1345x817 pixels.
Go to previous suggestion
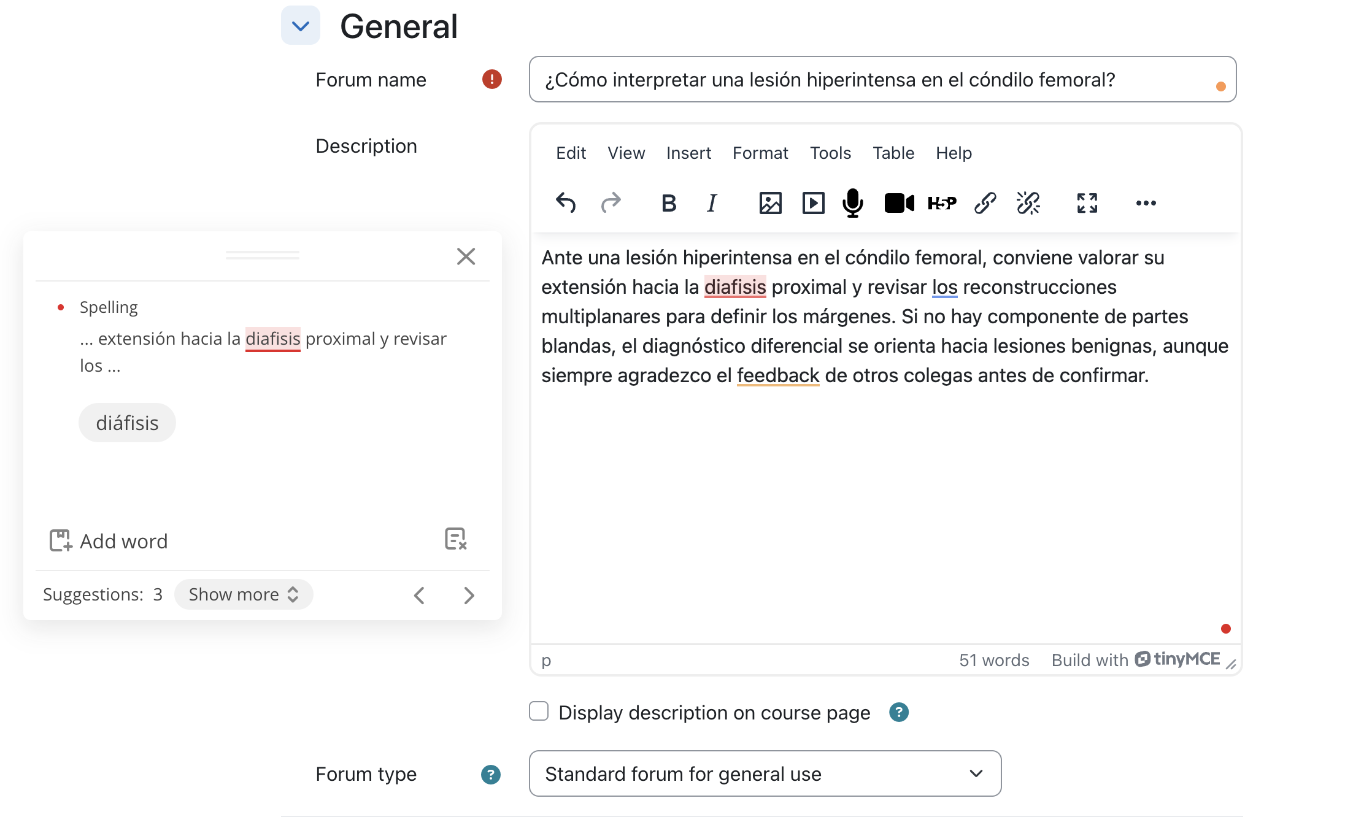coord(420,596)
